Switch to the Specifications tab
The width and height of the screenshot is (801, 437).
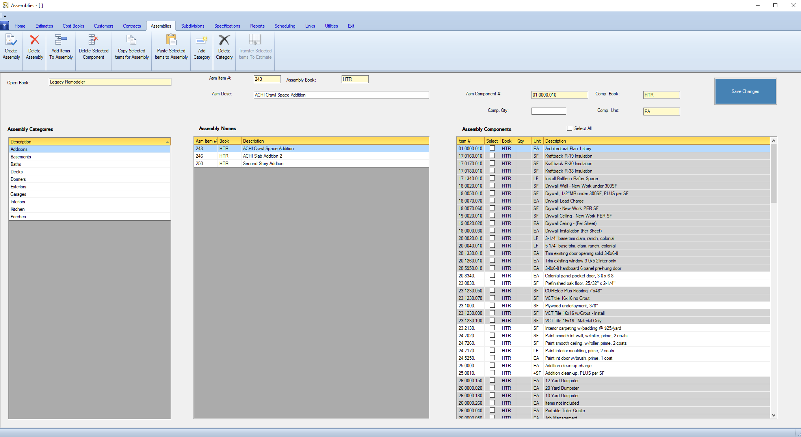(227, 26)
